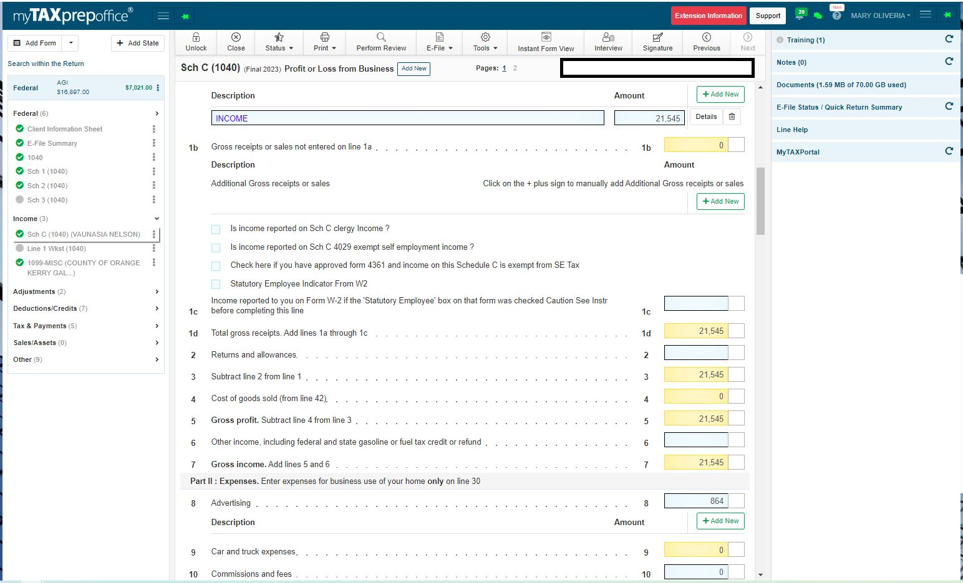The image size is (963, 583).
Task: Open the Add Form dropdown arrow
Action: pos(70,43)
